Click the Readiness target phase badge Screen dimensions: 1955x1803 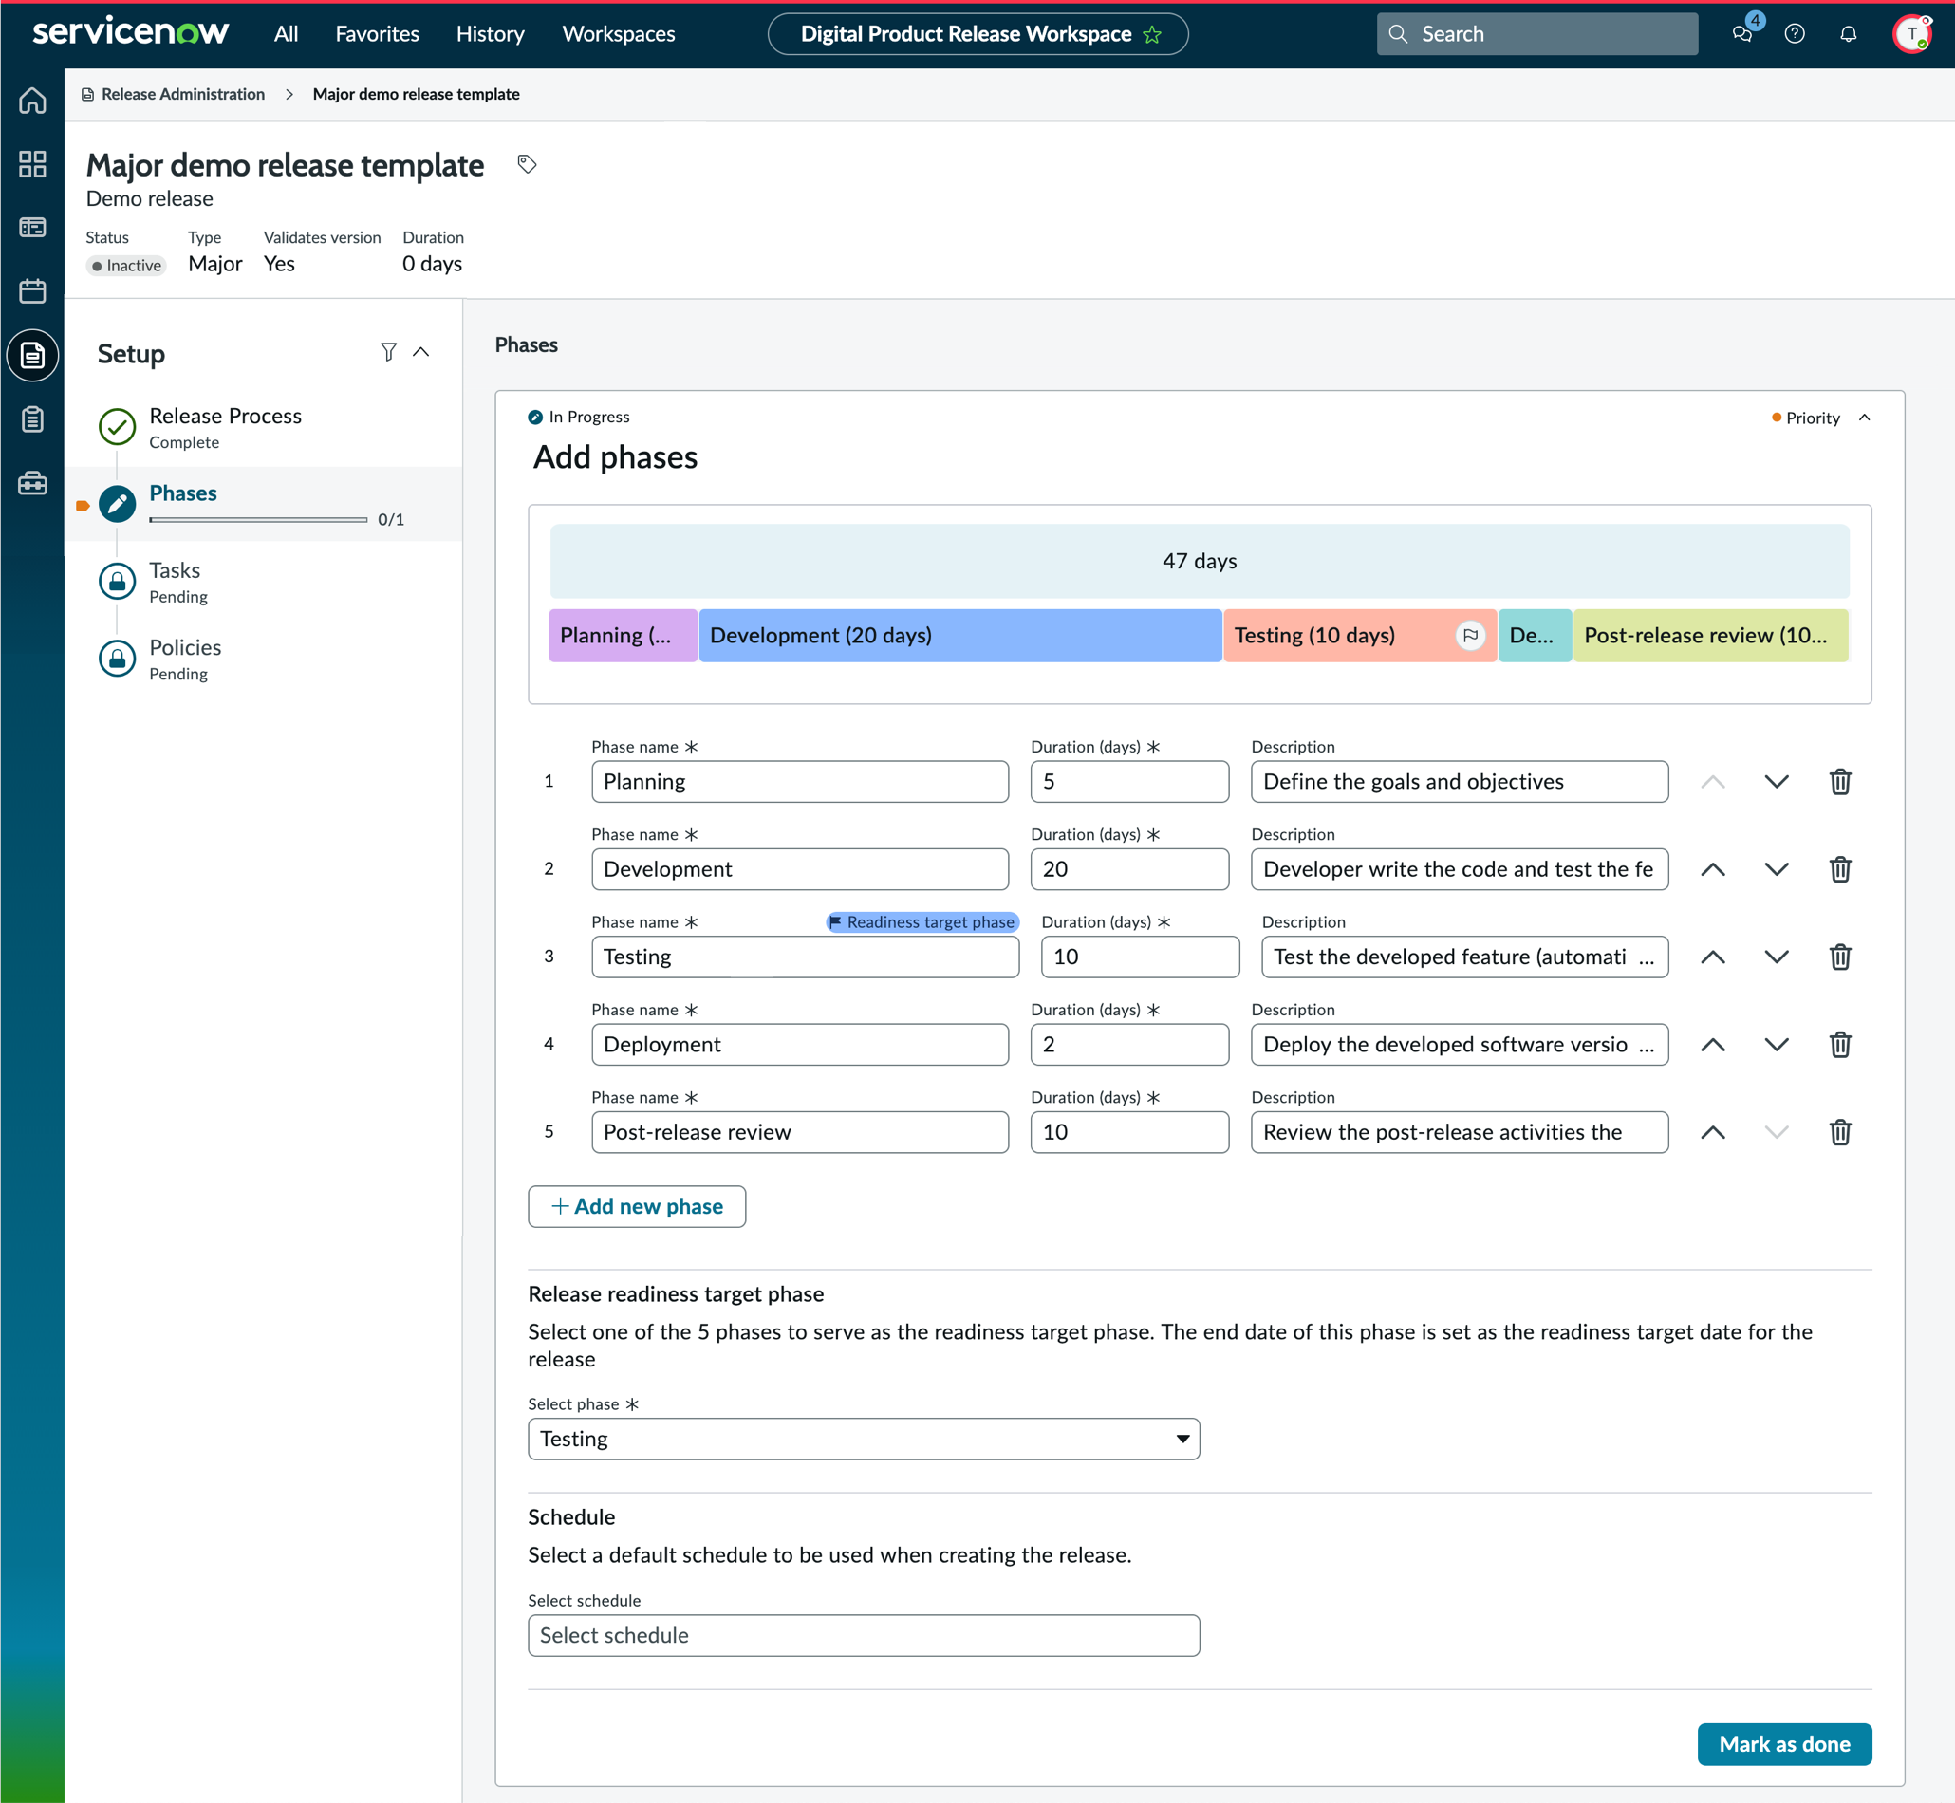click(x=922, y=922)
